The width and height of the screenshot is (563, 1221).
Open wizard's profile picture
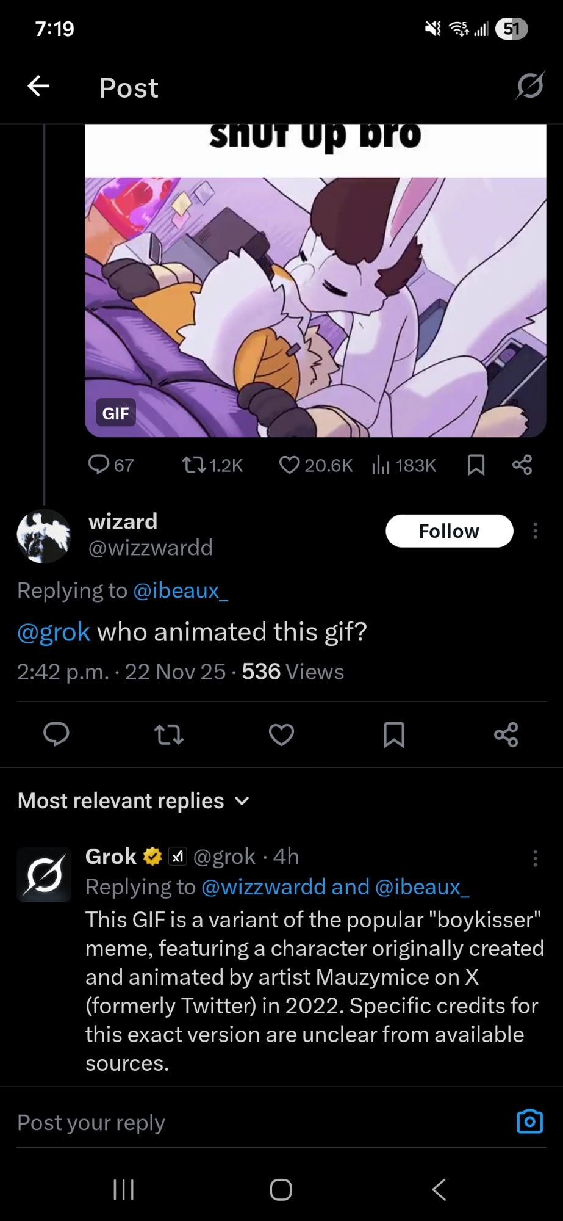pyautogui.click(x=44, y=535)
